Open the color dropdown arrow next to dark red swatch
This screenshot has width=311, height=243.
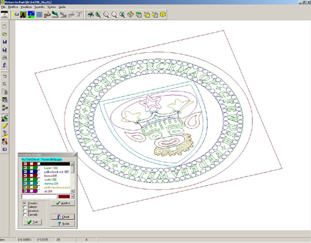pos(72,196)
